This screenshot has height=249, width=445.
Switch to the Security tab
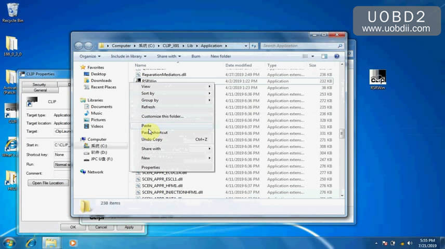39,85
